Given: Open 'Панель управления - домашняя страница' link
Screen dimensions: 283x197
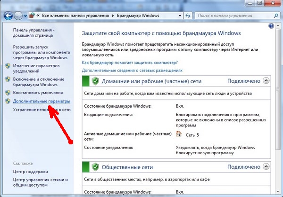Looking at the screenshot, I should point(34,32).
